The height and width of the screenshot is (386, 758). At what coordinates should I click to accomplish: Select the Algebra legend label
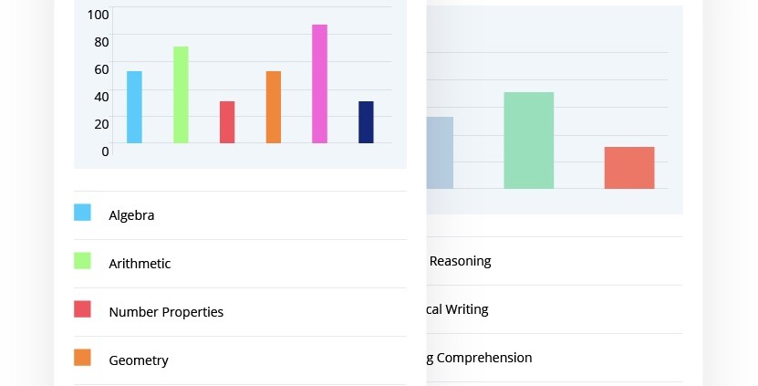131,215
